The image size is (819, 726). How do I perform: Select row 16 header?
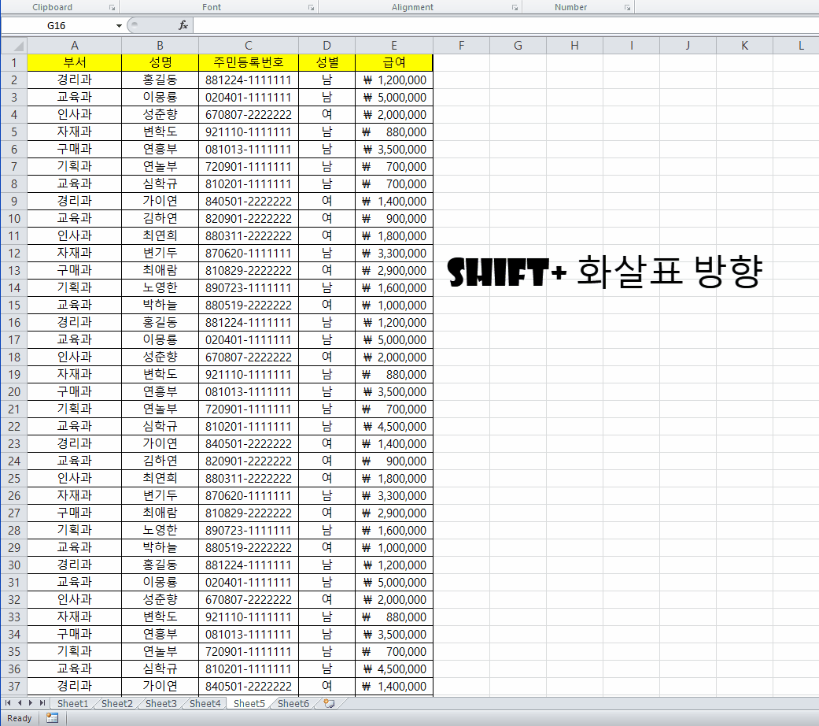coord(14,323)
